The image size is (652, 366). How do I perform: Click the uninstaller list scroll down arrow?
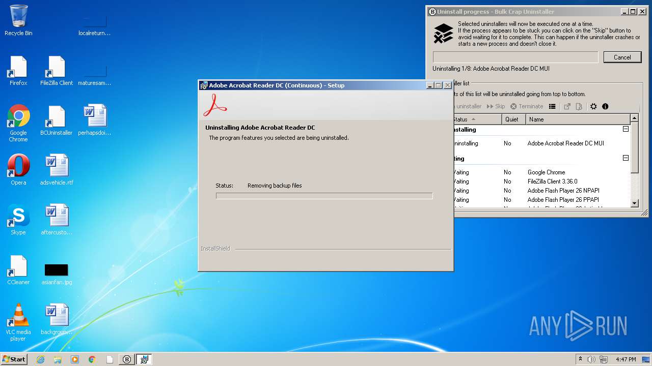coord(634,203)
